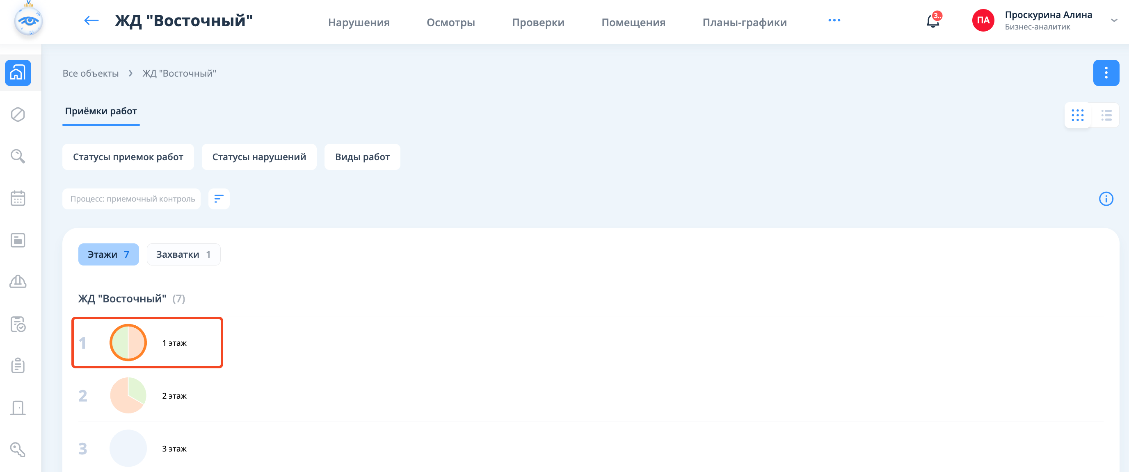The width and height of the screenshot is (1129, 472).
Task: Open the three-dots more navigation menu
Action: 834,20
